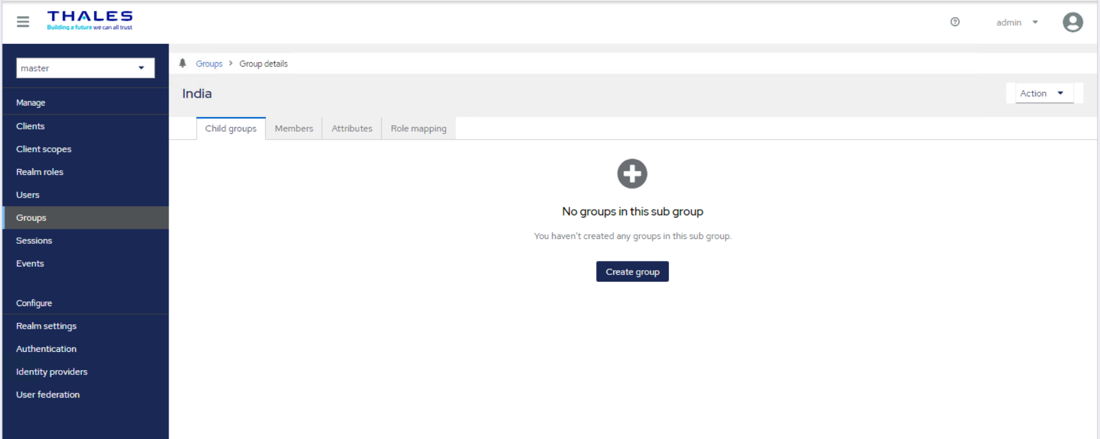Switch to the Attributes tab
This screenshot has width=1100, height=439.
pyautogui.click(x=352, y=129)
